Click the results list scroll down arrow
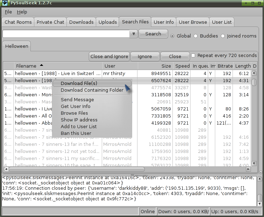 [x=254, y=163]
